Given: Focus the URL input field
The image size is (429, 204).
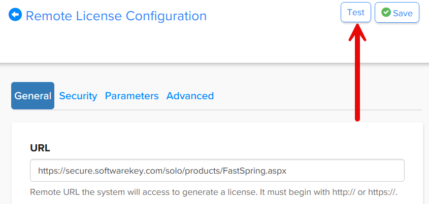Looking at the screenshot, I should pos(217,171).
